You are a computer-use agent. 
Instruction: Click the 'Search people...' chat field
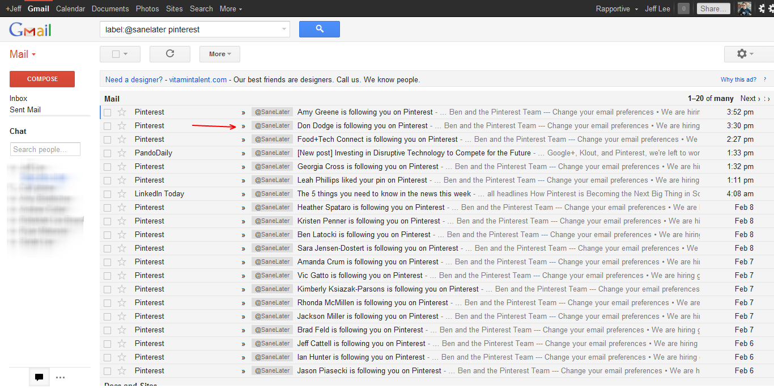(x=45, y=149)
